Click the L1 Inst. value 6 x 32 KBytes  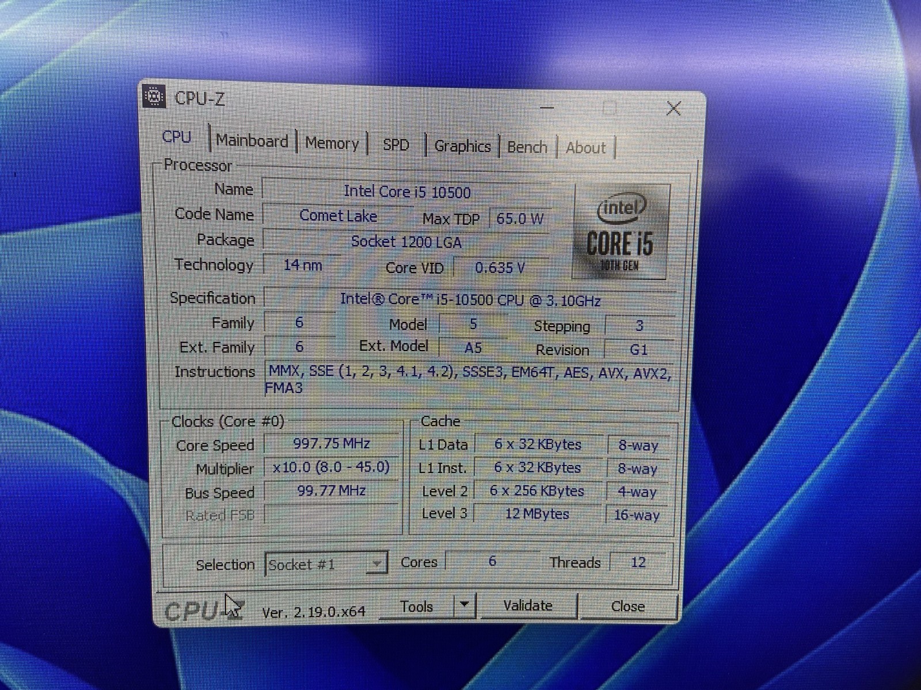(538, 467)
